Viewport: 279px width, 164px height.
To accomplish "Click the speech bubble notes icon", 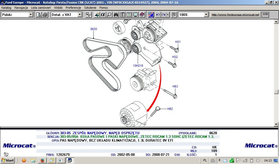I will [x=174, y=15].
